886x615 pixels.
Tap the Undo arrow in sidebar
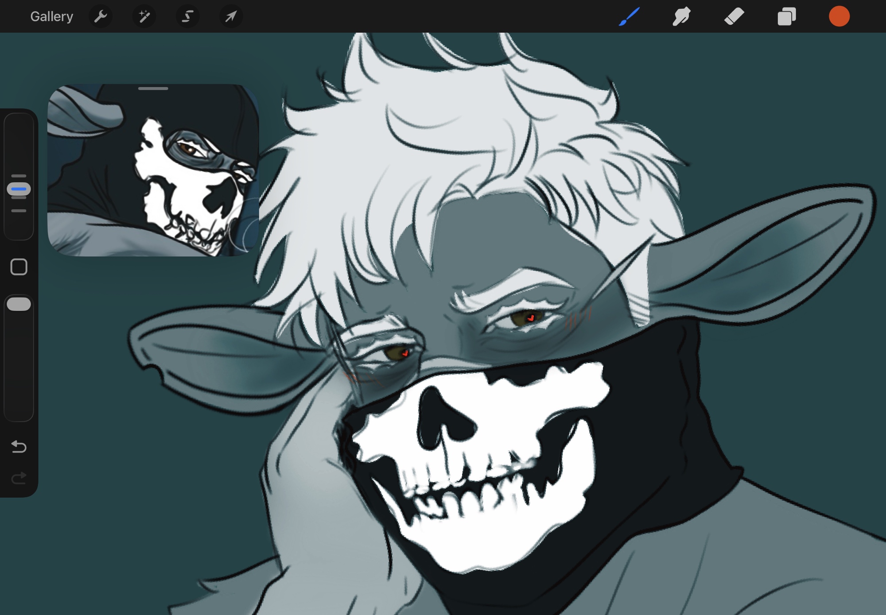[x=19, y=446]
